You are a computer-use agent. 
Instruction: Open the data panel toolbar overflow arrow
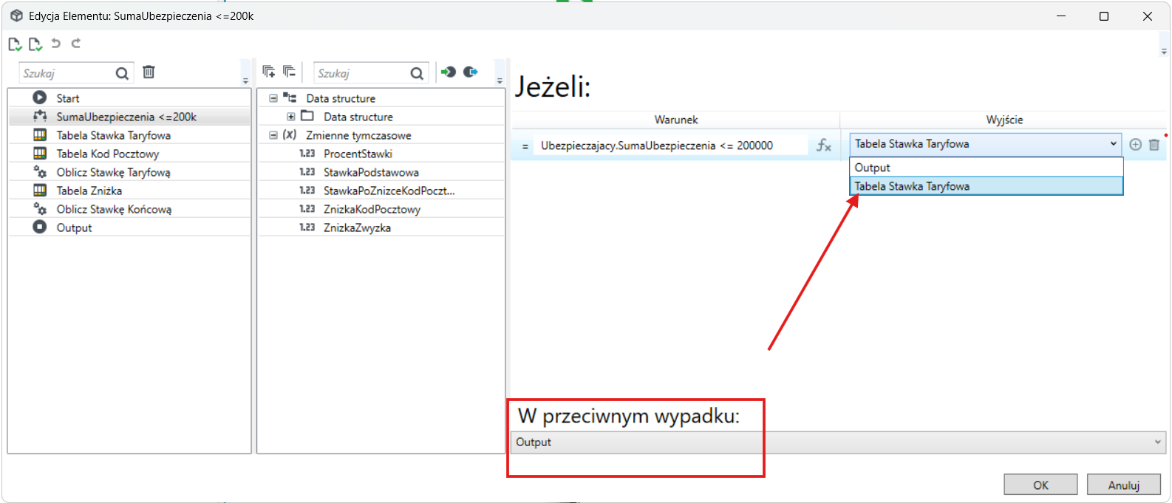pyautogui.click(x=500, y=81)
